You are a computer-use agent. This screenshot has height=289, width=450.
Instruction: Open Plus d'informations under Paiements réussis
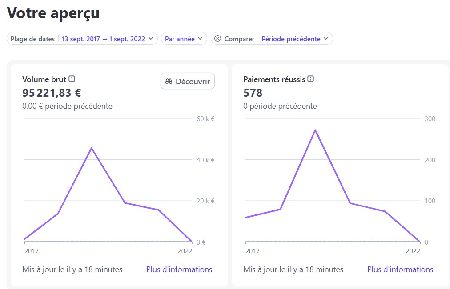[400, 269]
